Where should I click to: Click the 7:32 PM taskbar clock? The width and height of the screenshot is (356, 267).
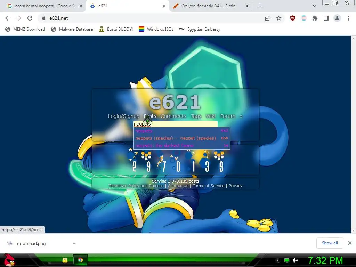pyautogui.click(x=325, y=260)
